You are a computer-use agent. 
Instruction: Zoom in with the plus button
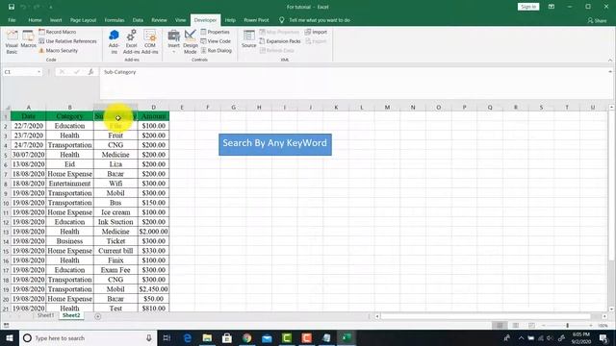tap(590, 326)
